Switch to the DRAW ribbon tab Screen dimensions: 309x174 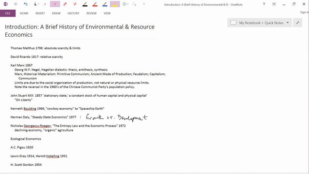click(x=56, y=13)
